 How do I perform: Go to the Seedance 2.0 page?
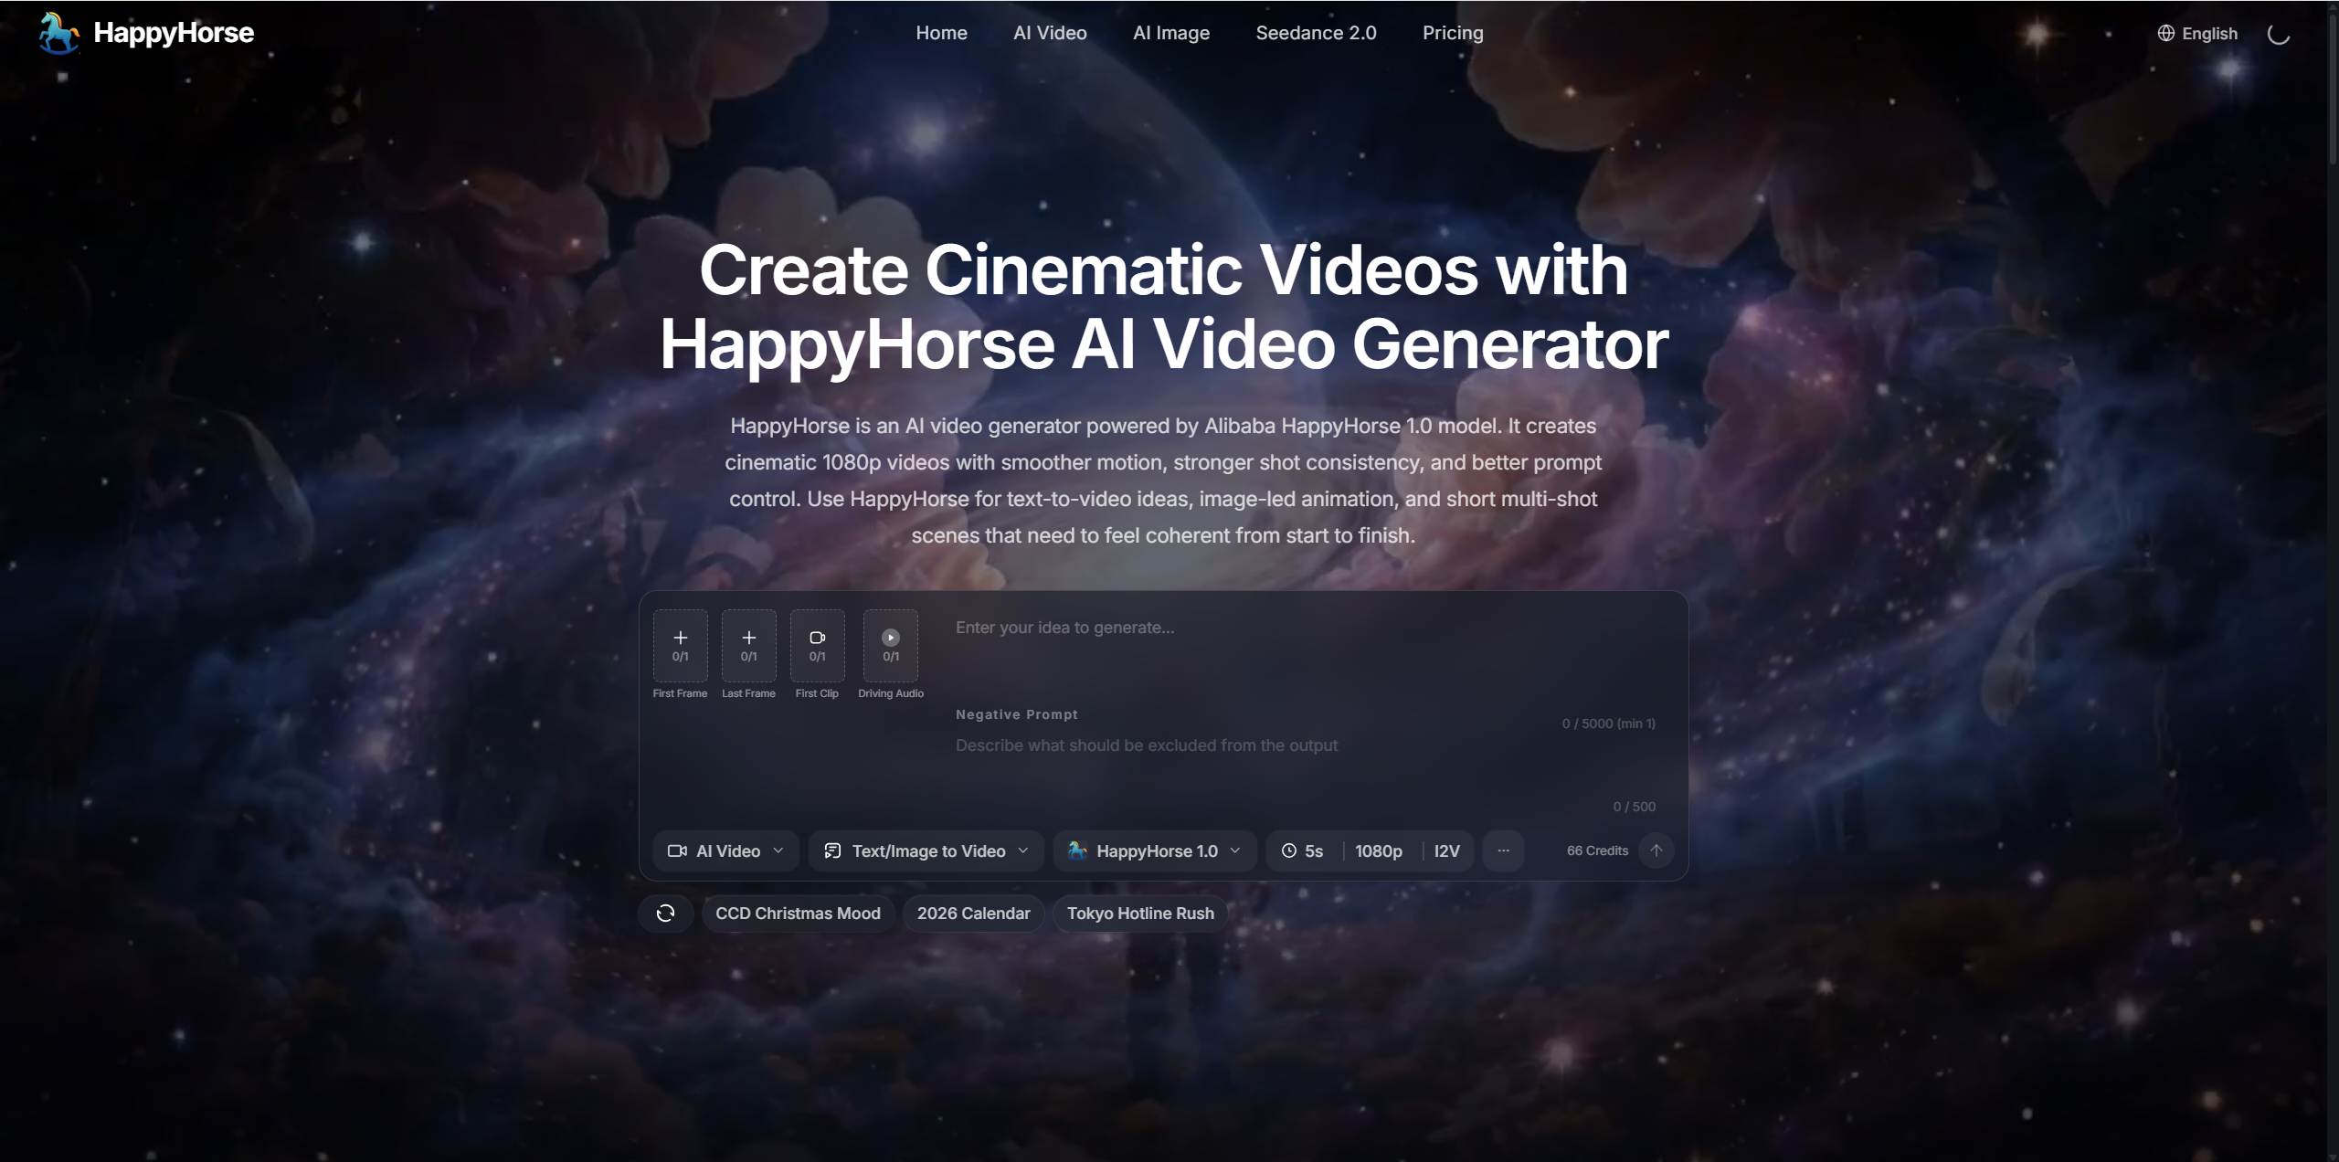(x=1315, y=33)
